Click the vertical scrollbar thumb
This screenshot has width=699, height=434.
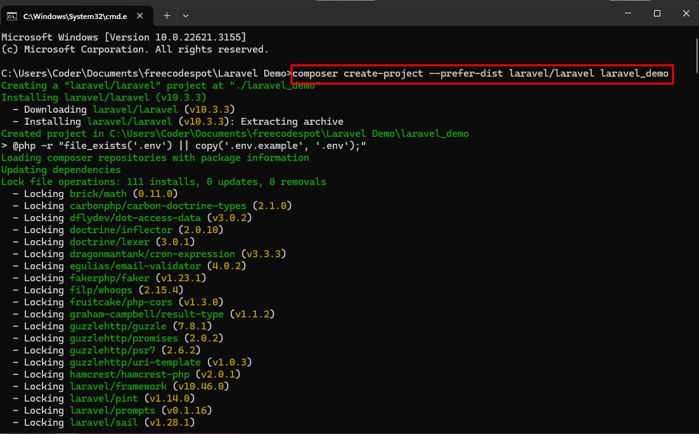point(696,56)
